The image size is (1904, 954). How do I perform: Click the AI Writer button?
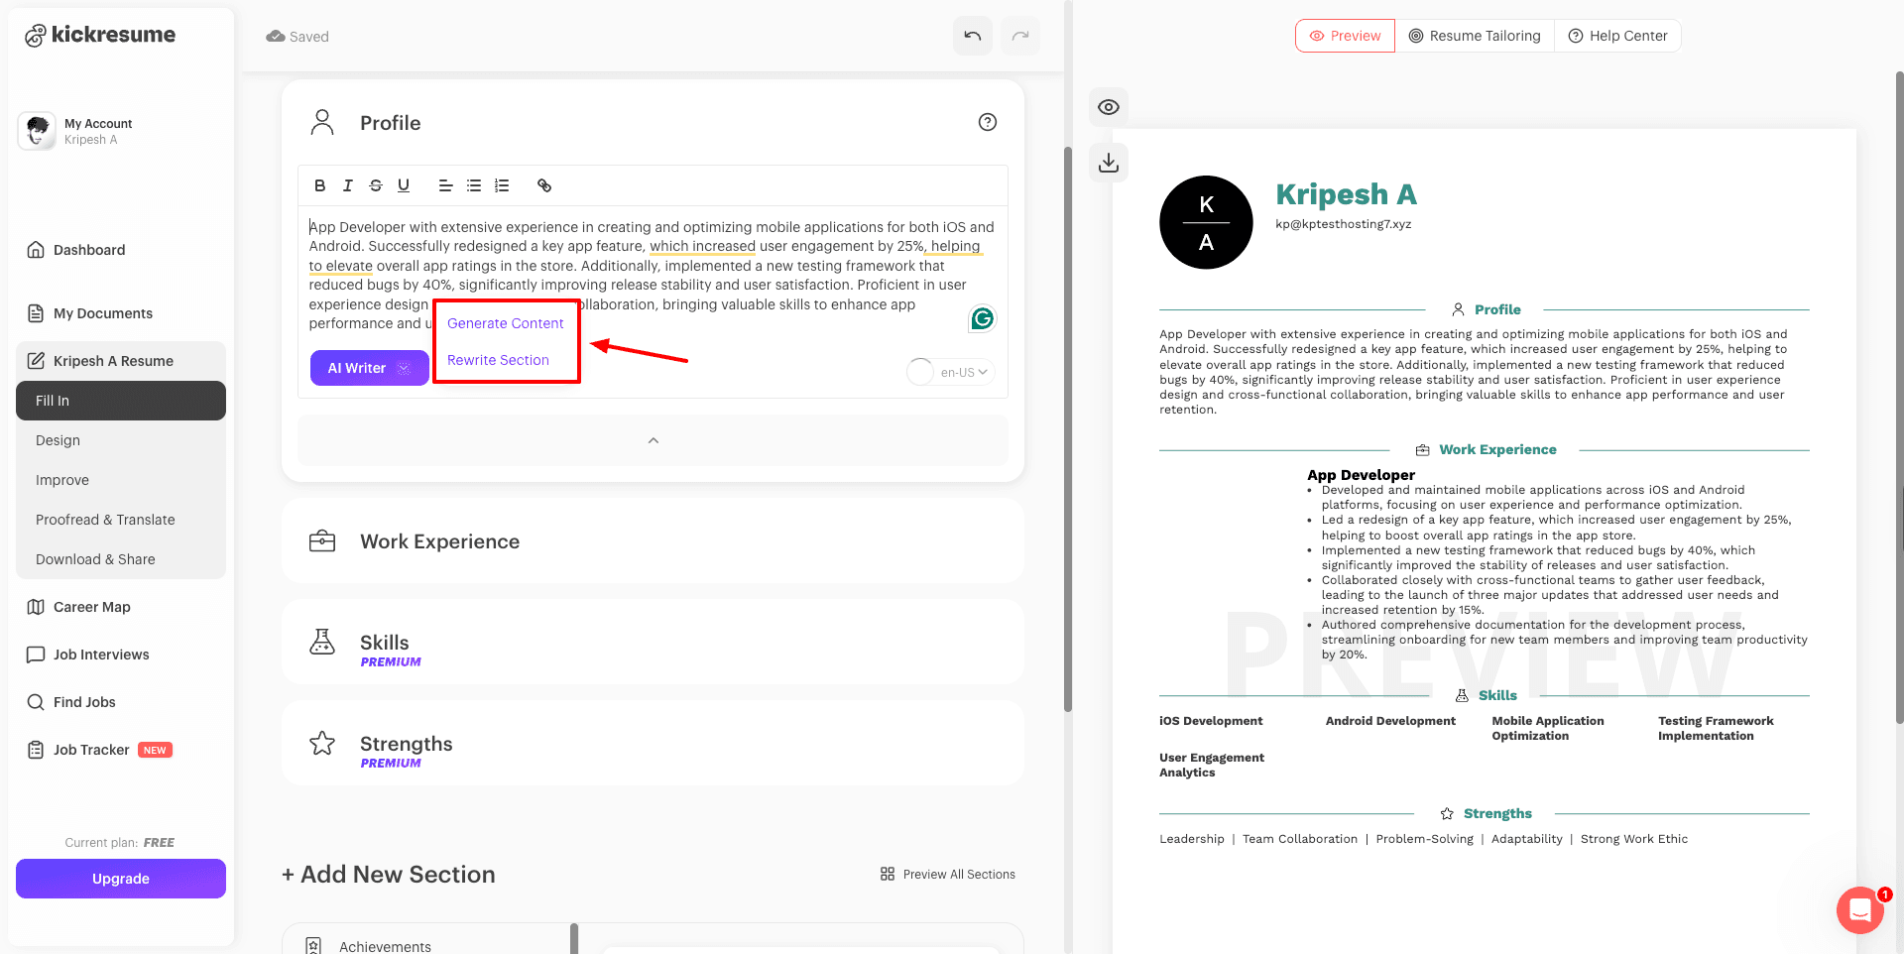[x=370, y=368]
